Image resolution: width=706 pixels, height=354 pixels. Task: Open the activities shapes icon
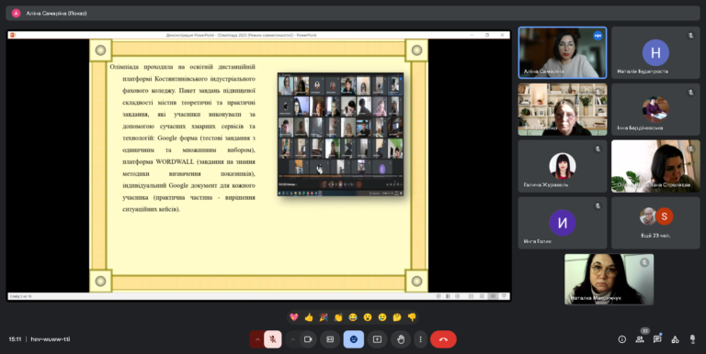(x=675, y=339)
